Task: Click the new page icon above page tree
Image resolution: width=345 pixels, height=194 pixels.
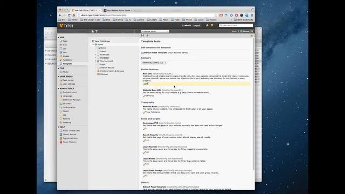Action: (x=93, y=31)
